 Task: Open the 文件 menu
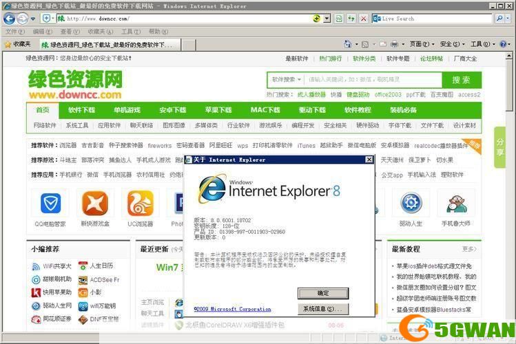(15, 32)
